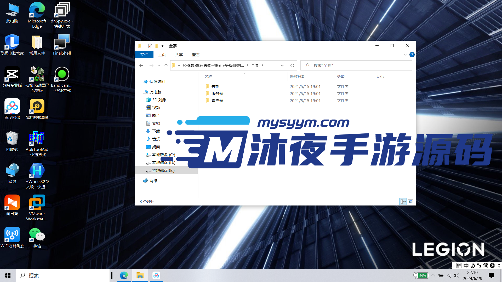This screenshot has height=282, width=502.
Task: Expand the Quick Access Toolbar dropdown arrow
Action: click(x=162, y=46)
